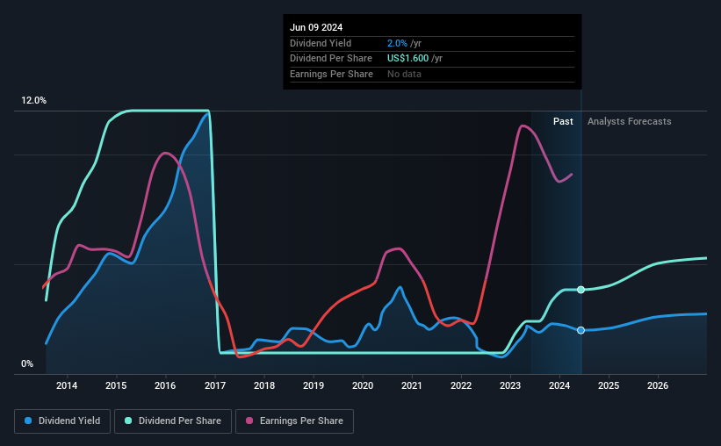Image resolution: width=721 pixels, height=446 pixels.
Task: Select the blue dividend yield data point
Action: (x=580, y=330)
